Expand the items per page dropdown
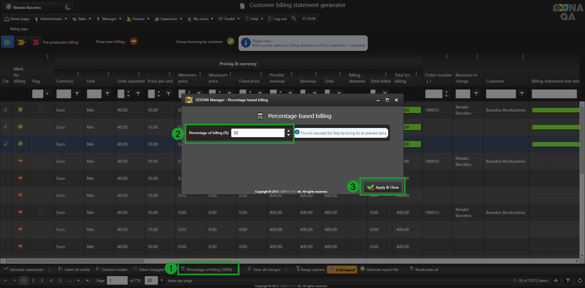 [x=161, y=280]
